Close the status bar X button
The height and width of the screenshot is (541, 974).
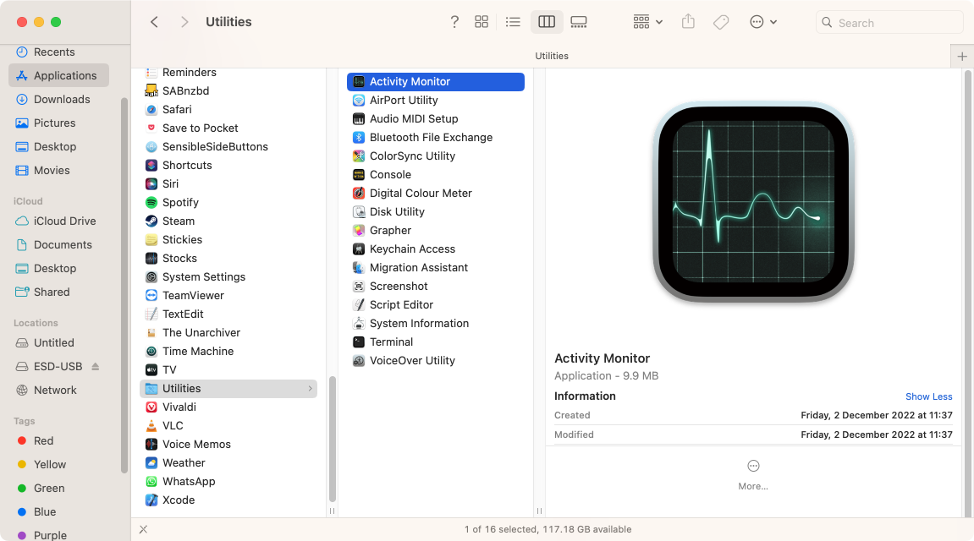[x=144, y=529]
